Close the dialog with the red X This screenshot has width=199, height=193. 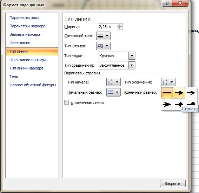click(x=180, y=3)
